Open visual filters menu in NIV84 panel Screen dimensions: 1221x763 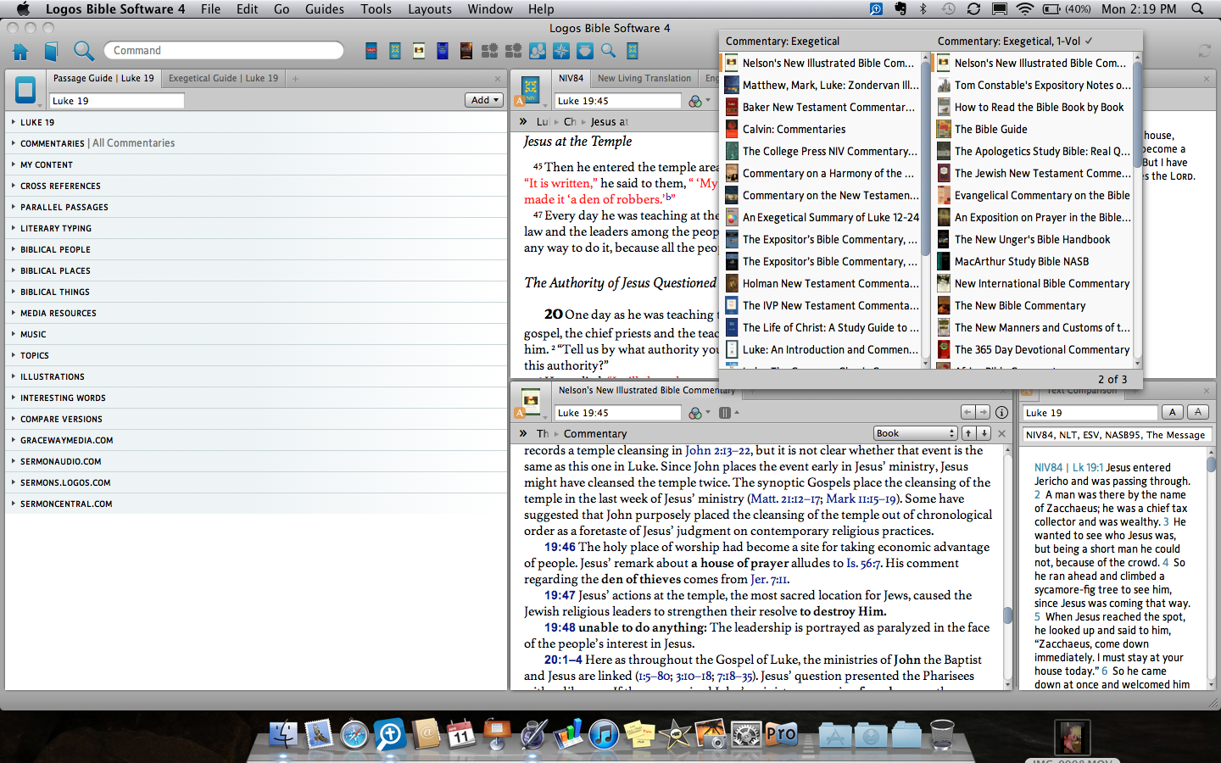[699, 101]
